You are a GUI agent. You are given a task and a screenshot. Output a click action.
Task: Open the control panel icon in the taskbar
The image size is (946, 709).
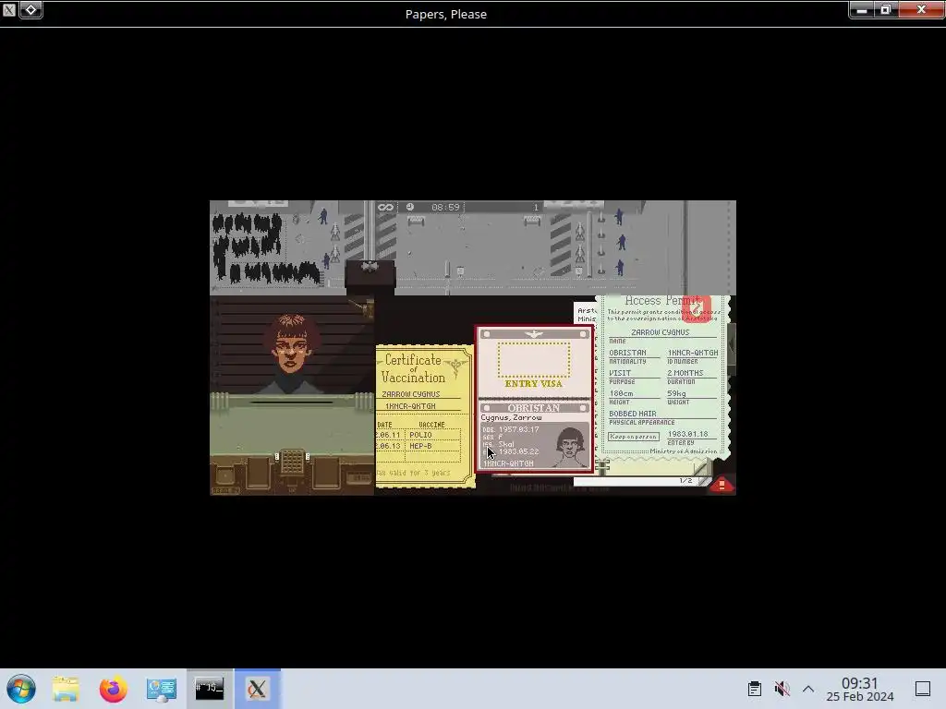tap(161, 689)
